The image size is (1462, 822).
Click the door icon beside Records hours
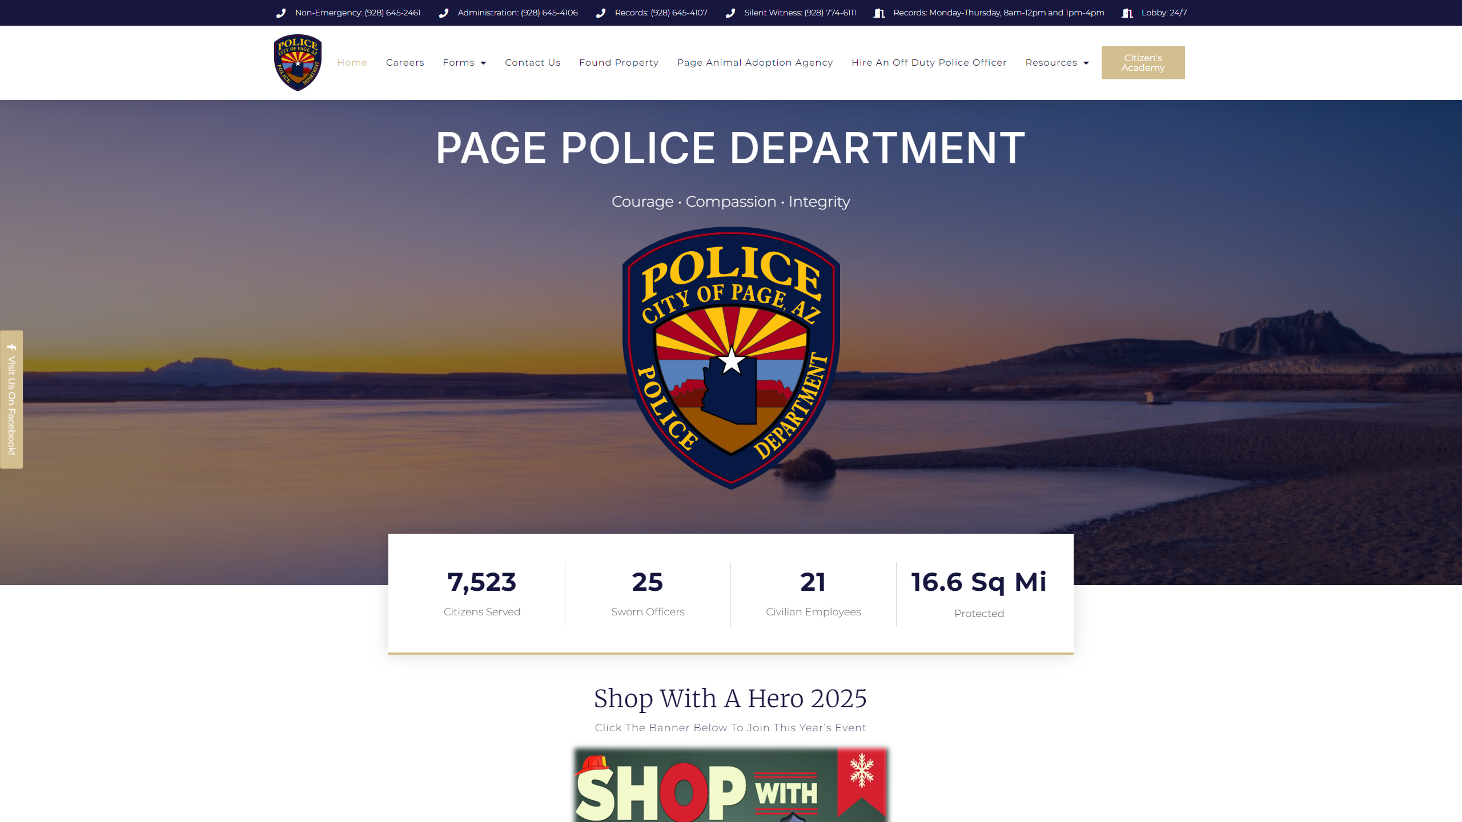click(879, 13)
